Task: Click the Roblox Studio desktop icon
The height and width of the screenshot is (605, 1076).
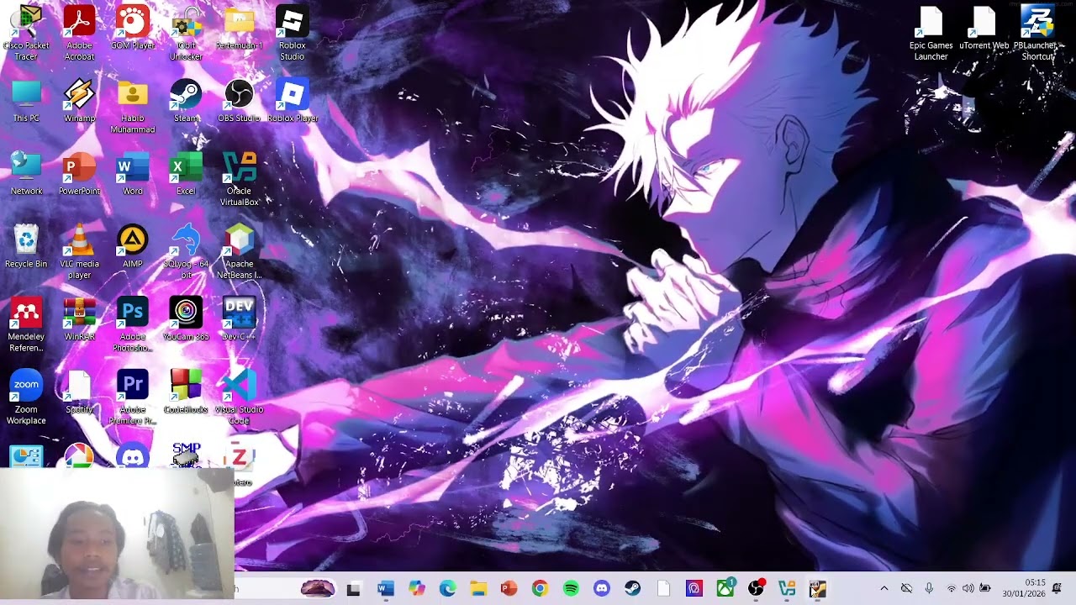Action: [292, 34]
